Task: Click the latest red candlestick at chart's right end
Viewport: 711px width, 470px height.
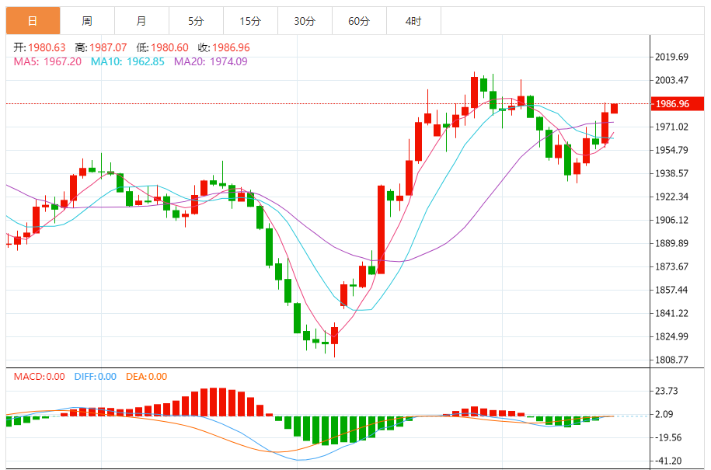Action: tap(615, 108)
